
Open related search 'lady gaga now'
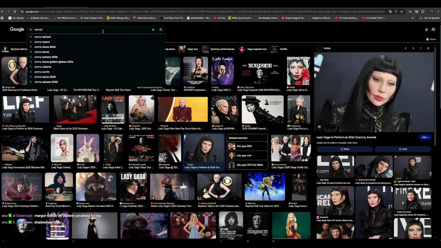tap(247, 155)
